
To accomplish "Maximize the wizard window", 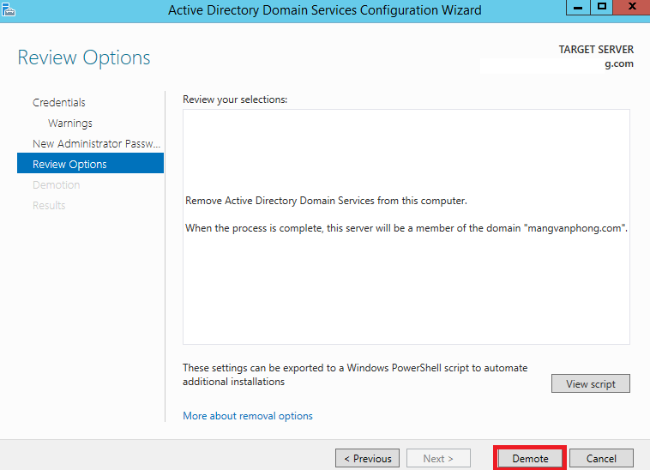I will [x=601, y=7].
